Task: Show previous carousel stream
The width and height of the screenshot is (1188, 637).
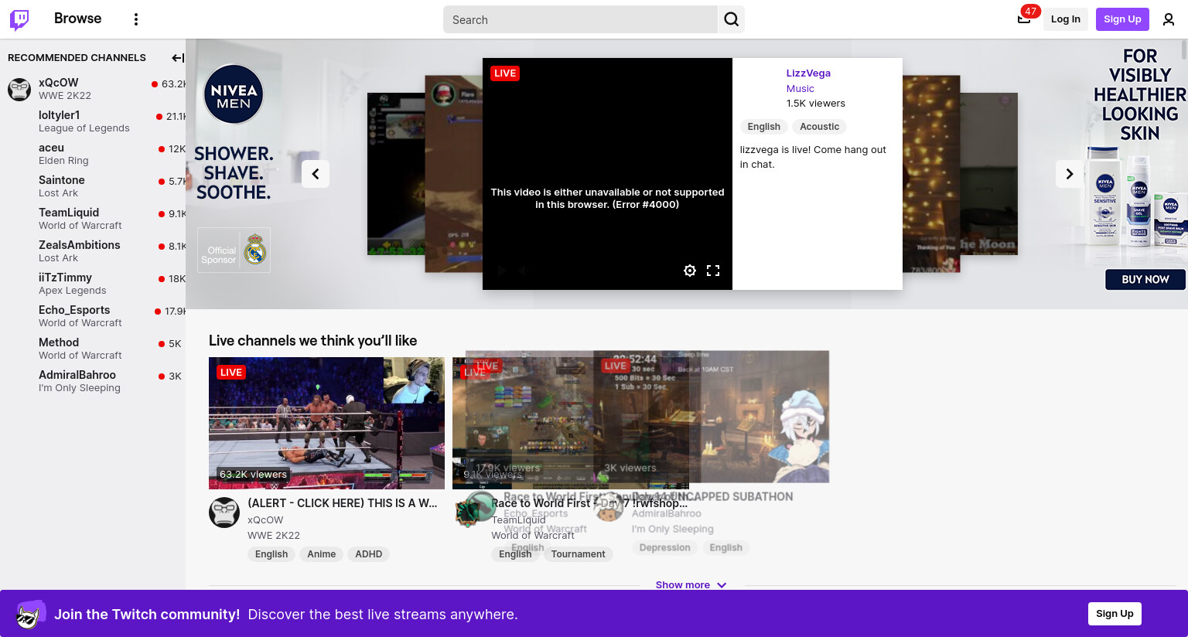Action: (316, 174)
